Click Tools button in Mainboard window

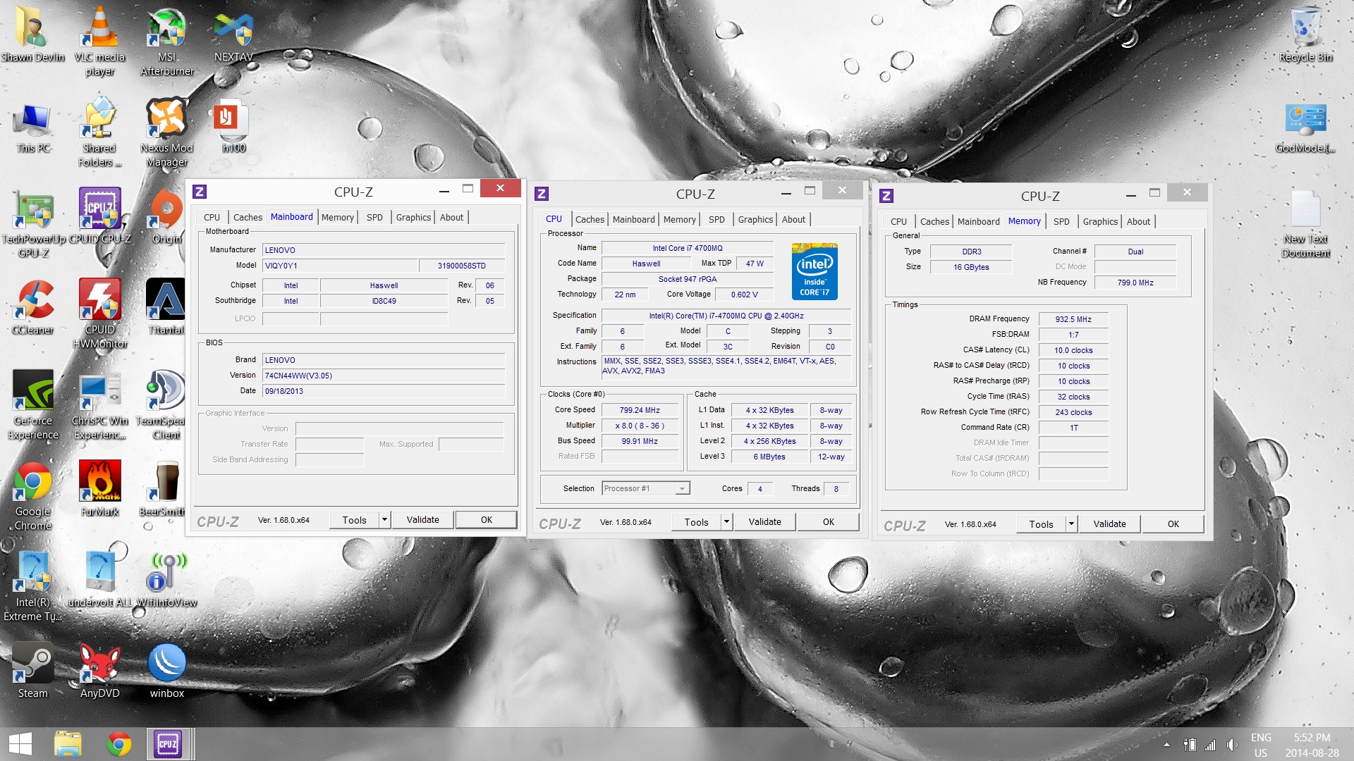(x=354, y=520)
